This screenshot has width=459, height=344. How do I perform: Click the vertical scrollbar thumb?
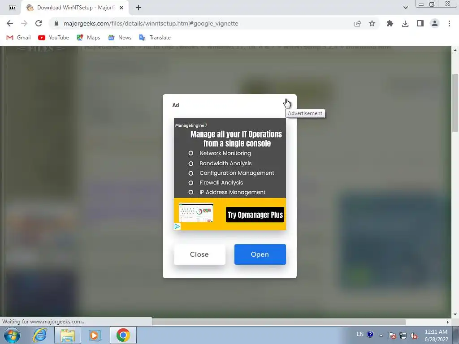click(455, 103)
